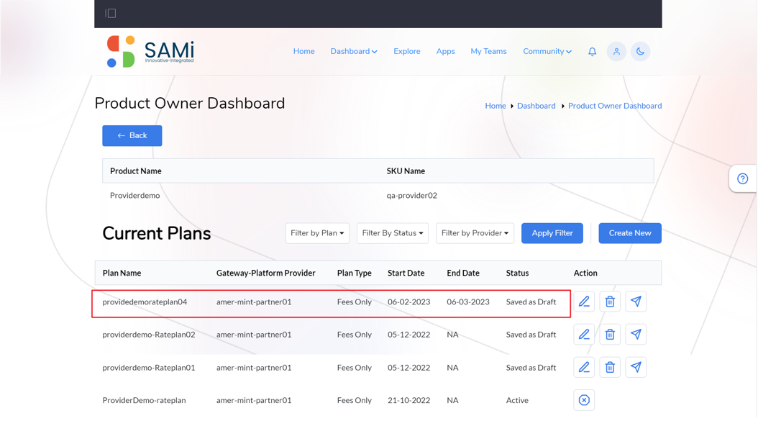The image size is (758, 421).
Task: Go back using the Back button
Action: [x=132, y=135]
